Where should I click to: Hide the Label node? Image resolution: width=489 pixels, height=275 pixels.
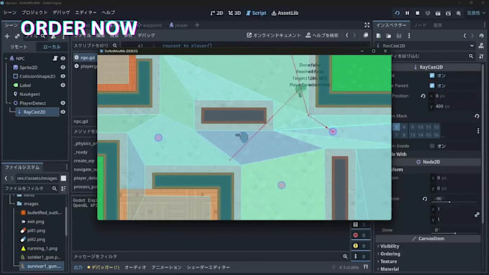point(63,85)
